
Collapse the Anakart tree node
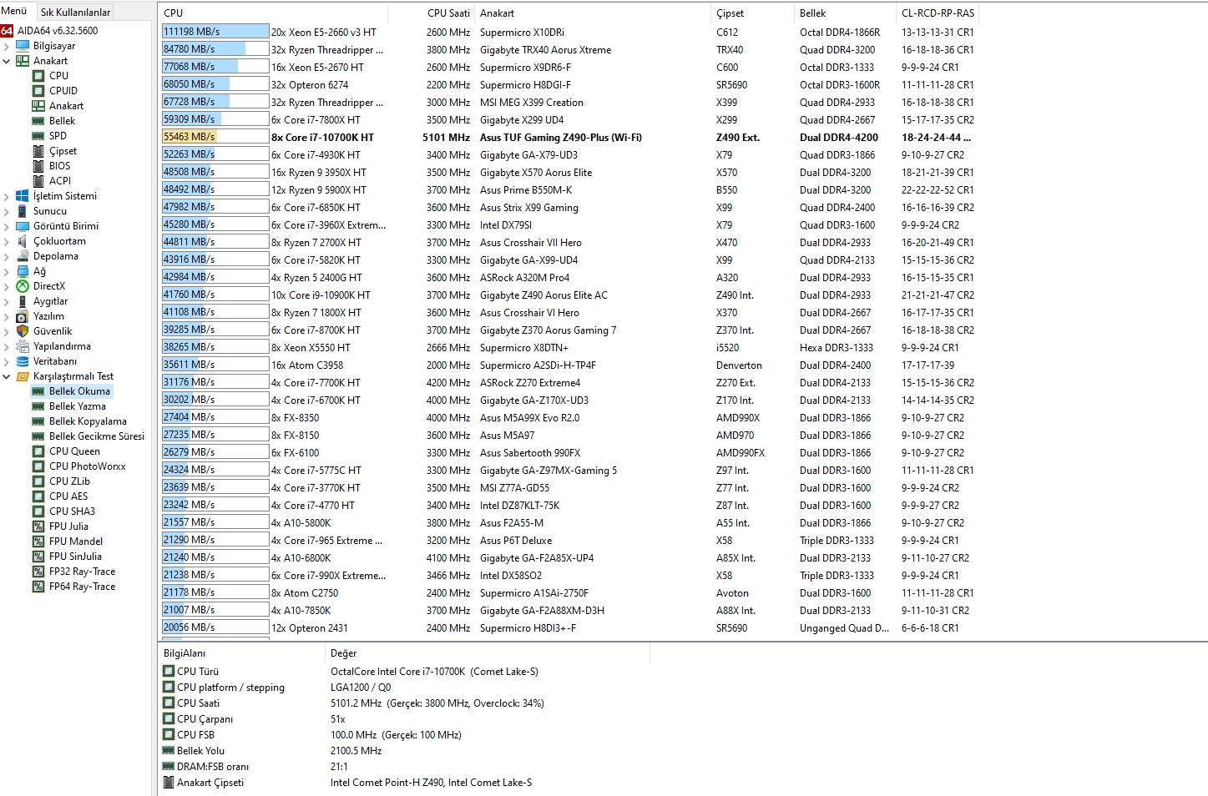pyautogui.click(x=7, y=61)
